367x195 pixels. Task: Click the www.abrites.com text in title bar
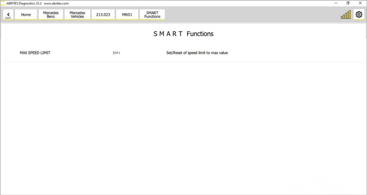click(x=56, y=3)
